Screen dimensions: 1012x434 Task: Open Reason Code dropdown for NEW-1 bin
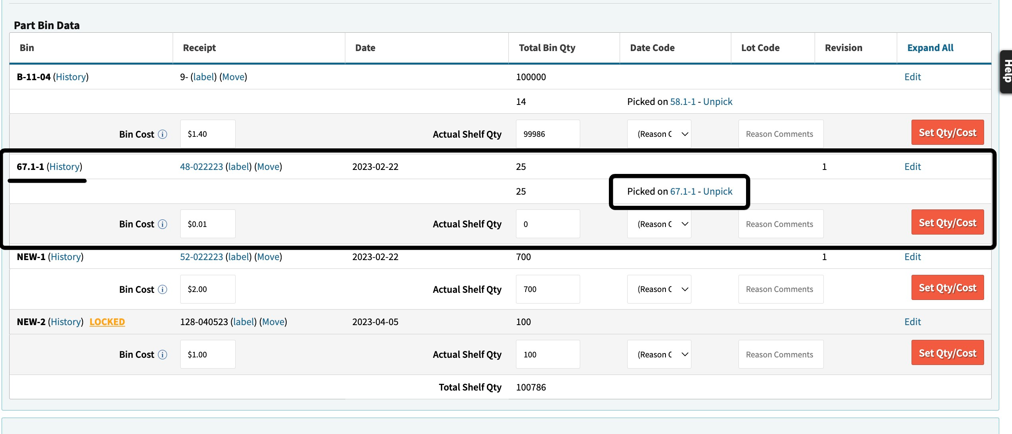tap(659, 289)
